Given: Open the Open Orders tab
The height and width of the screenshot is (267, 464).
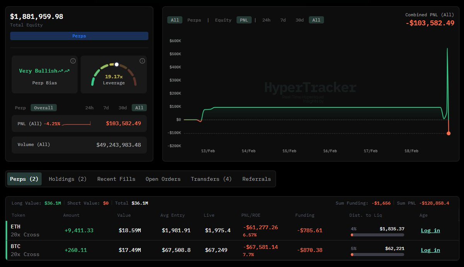Looking at the screenshot, I should (163, 179).
